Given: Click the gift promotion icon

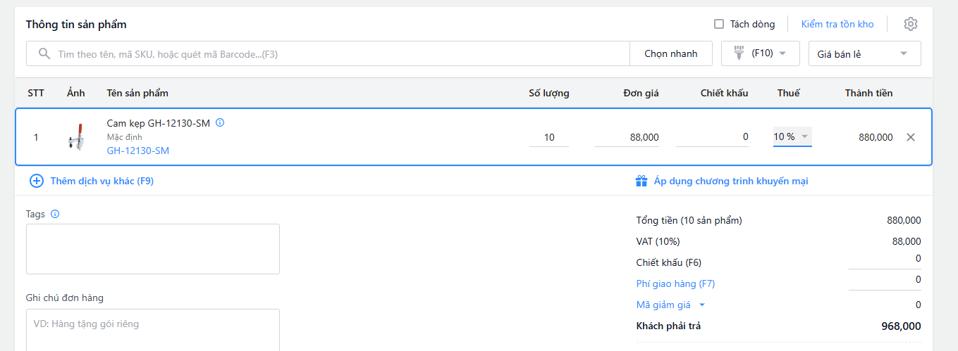Looking at the screenshot, I should [x=641, y=181].
